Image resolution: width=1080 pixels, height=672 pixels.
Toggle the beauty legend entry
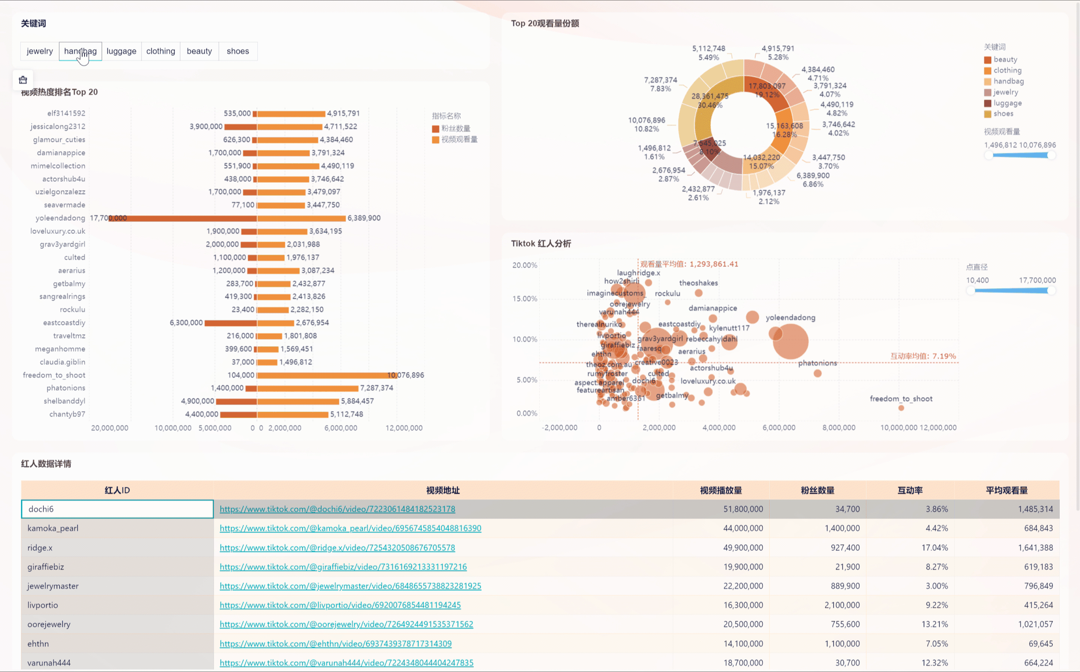click(x=1001, y=60)
